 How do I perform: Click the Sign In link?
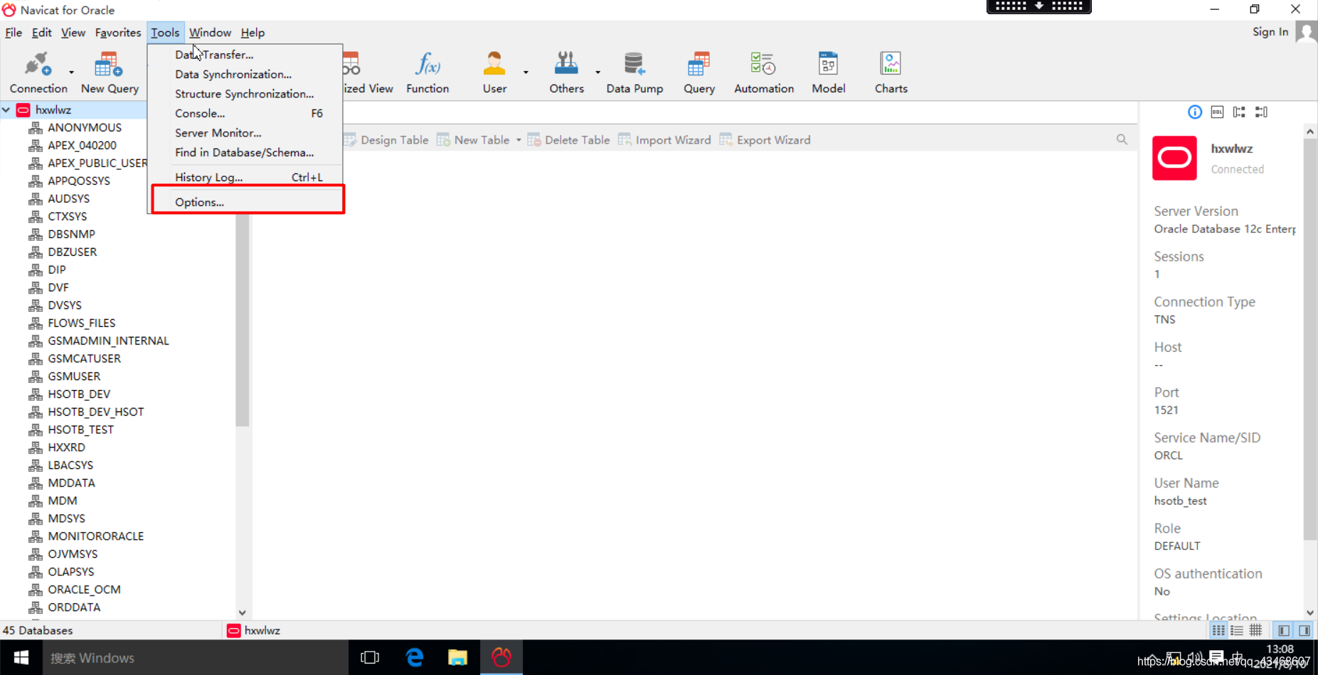[1270, 32]
